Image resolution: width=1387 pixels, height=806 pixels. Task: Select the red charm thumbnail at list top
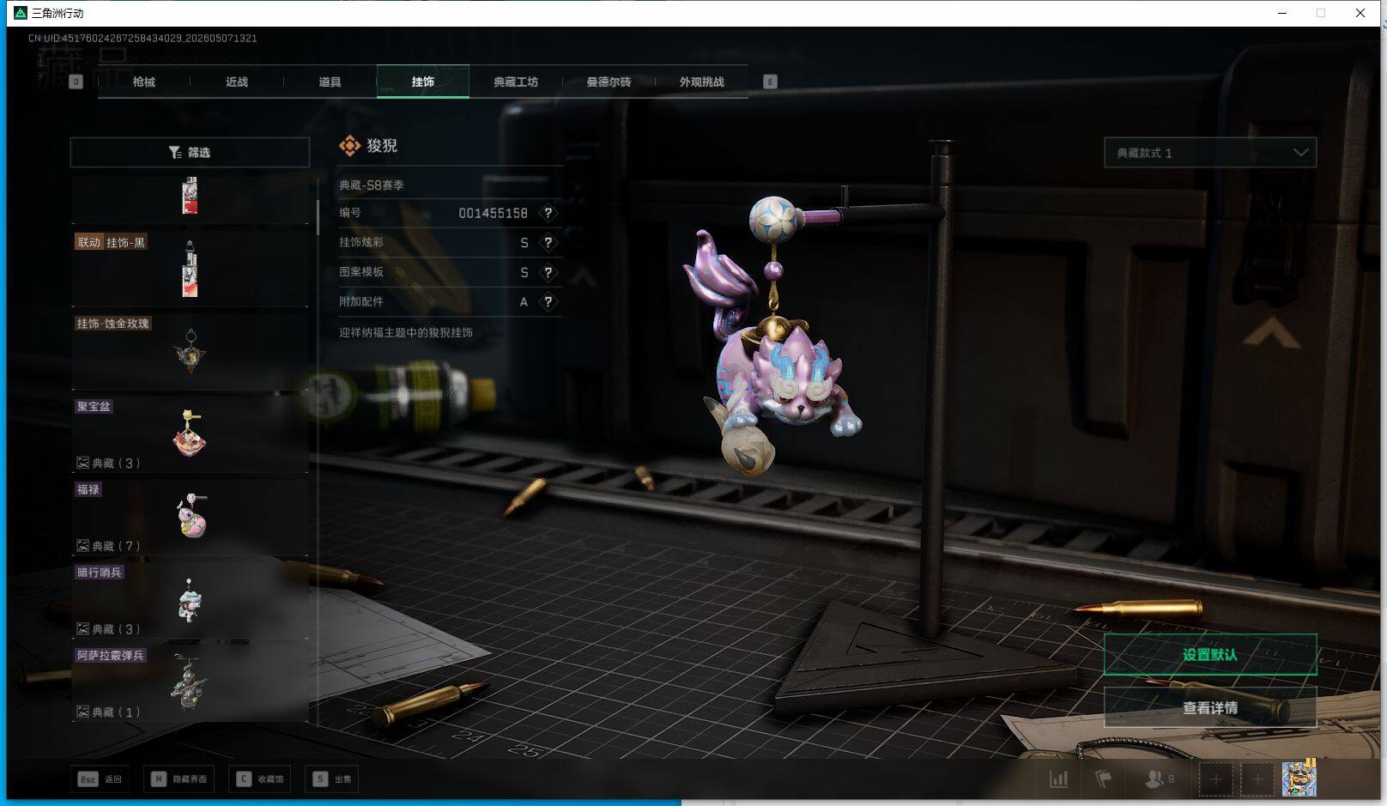[190, 196]
